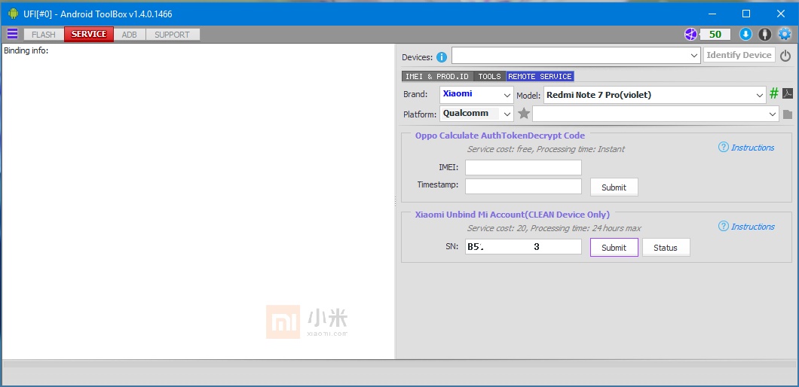This screenshot has height=387, width=799.
Task: Open the PDF document icon next to Model
Action: pyautogui.click(x=787, y=93)
